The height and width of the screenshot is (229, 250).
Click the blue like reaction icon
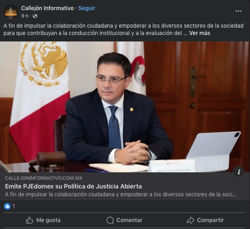[x=7, y=206]
